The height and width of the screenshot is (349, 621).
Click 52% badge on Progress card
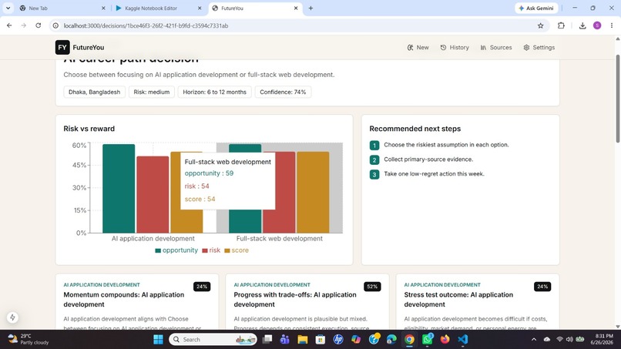[x=372, y=287]
